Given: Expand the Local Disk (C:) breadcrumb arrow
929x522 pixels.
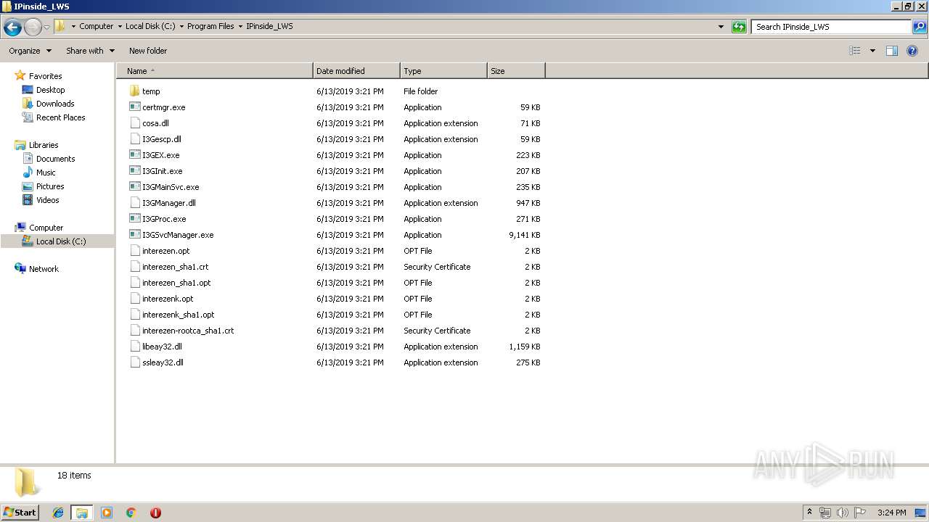Looking at the screenshot, I should pos(181,26).
